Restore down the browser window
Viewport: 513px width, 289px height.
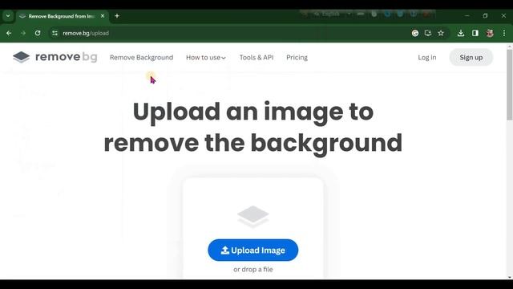tap(485, 16)
